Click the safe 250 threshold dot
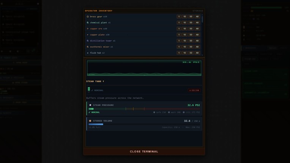 [x=154, y=112]
